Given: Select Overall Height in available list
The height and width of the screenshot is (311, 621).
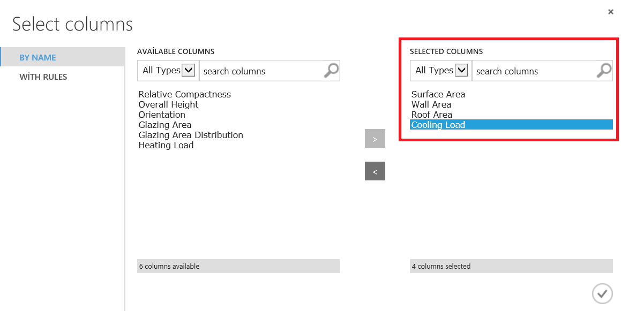Looking at the screenshot, I should pos(168,104).
